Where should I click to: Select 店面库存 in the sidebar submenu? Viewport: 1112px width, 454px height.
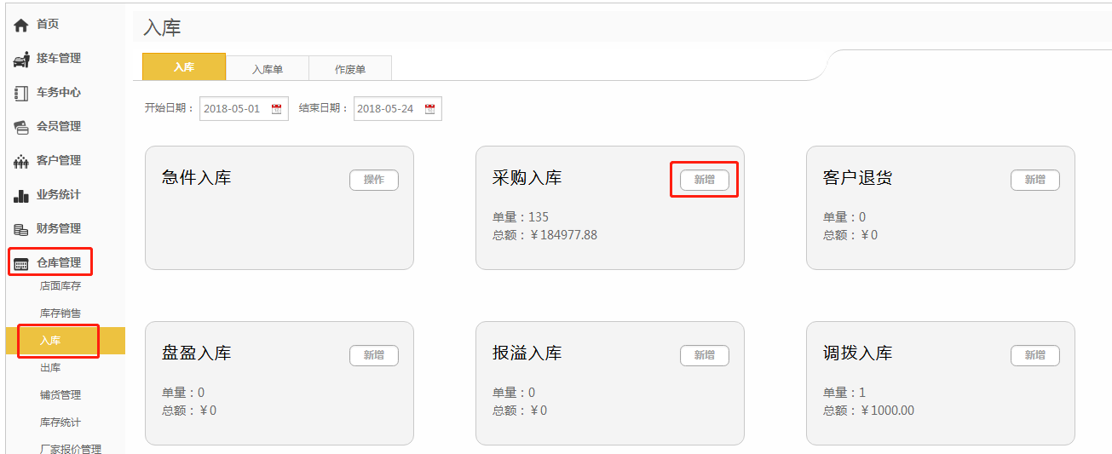pyautogui.click(x=60, y=286)
